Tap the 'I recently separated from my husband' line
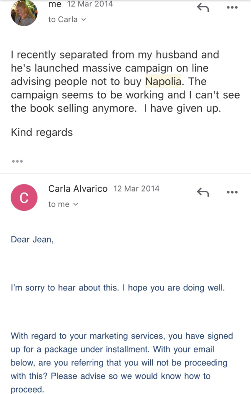251x394 pixels. [x=115, y=55]
